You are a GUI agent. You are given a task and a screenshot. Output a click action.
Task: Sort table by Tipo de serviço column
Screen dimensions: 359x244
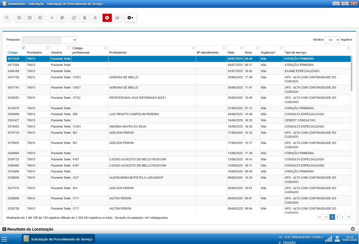[x=295, y=52]
